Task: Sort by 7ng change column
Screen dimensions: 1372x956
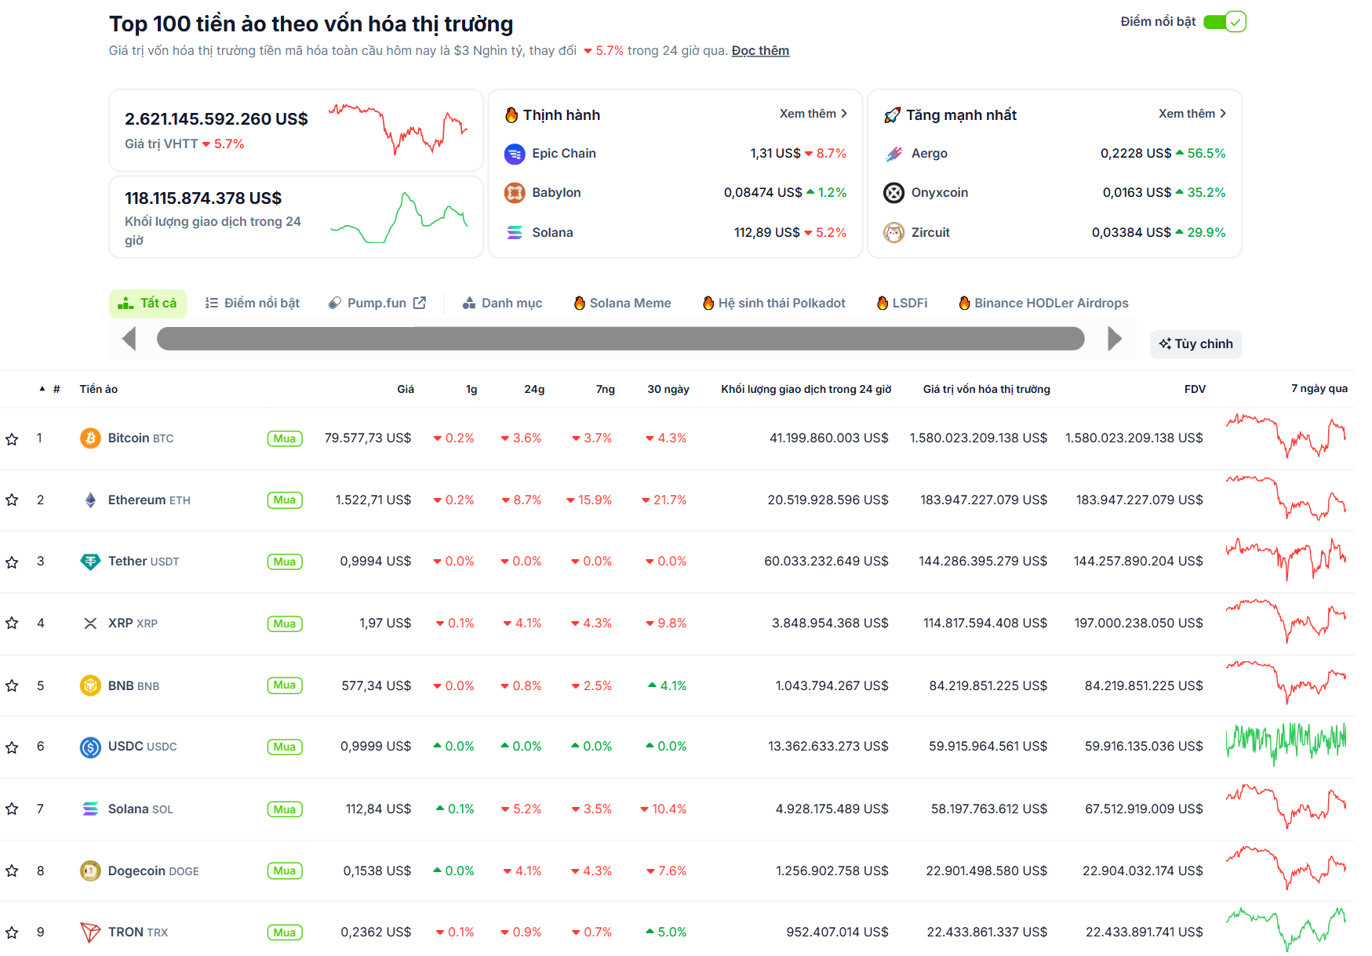Action: pyautogui.click(x=606, y=389)
